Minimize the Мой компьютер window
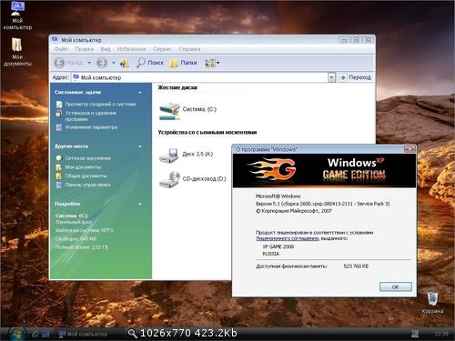 pyautogui.click(x=344, y=40)
